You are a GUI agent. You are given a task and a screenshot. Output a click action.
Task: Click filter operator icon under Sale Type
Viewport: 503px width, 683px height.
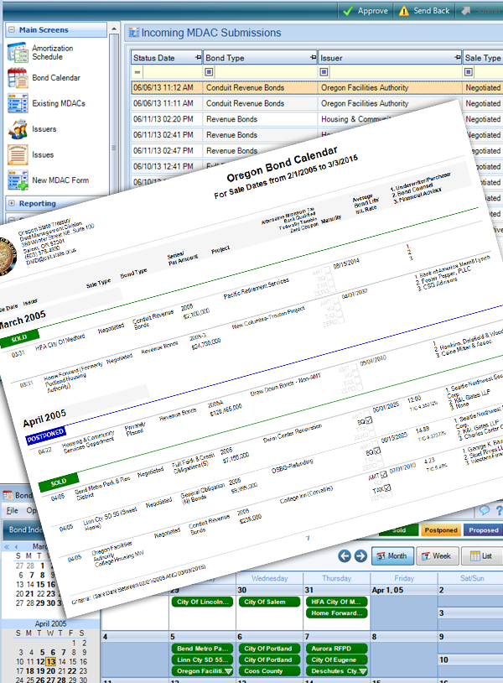(468, 72)
